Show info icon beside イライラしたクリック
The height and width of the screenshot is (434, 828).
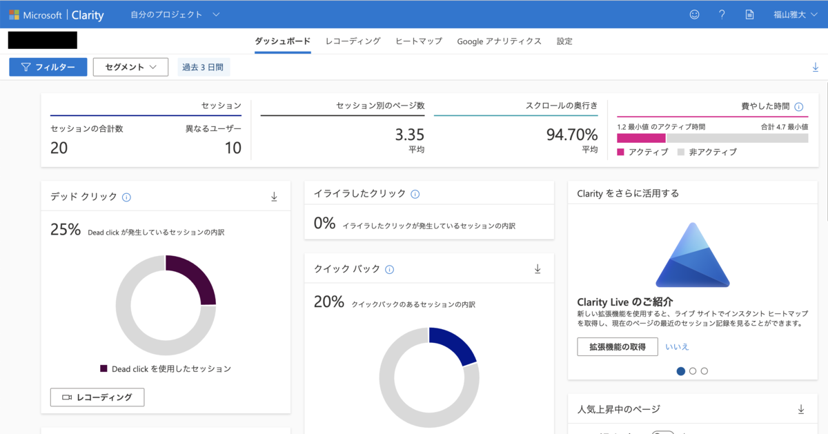tap(415, 194)
